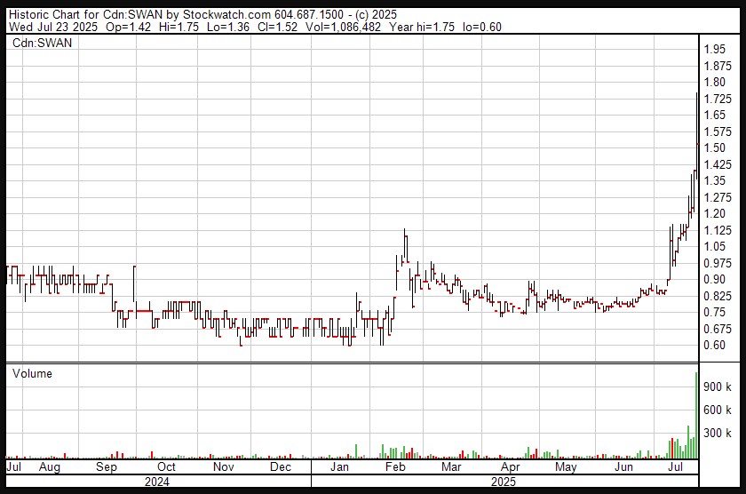Click the 0.675 price level label
This screenshot has height=494, width=746.
pos(718,329)
